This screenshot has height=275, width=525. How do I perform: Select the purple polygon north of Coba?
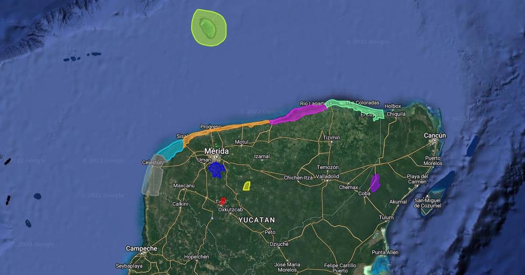(x=375, y=183)
